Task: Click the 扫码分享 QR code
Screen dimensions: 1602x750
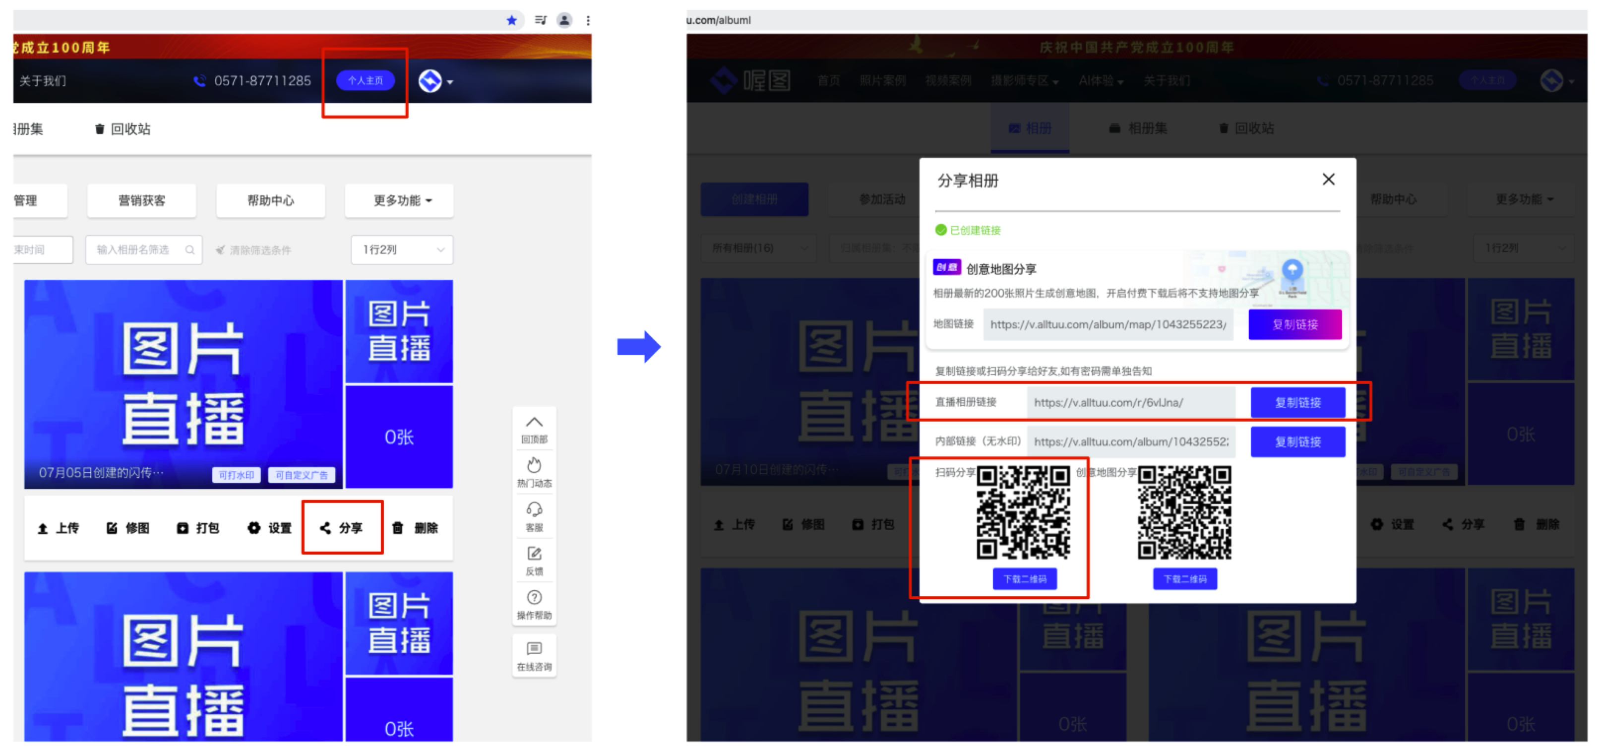Action: (x=1023, y=512)
